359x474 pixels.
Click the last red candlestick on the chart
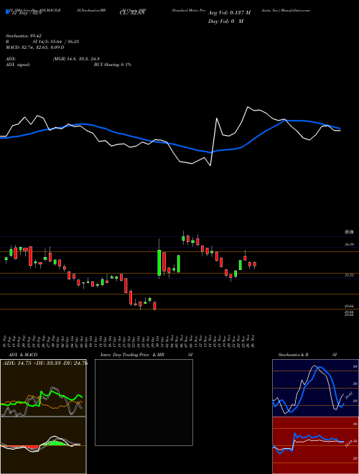255,264
